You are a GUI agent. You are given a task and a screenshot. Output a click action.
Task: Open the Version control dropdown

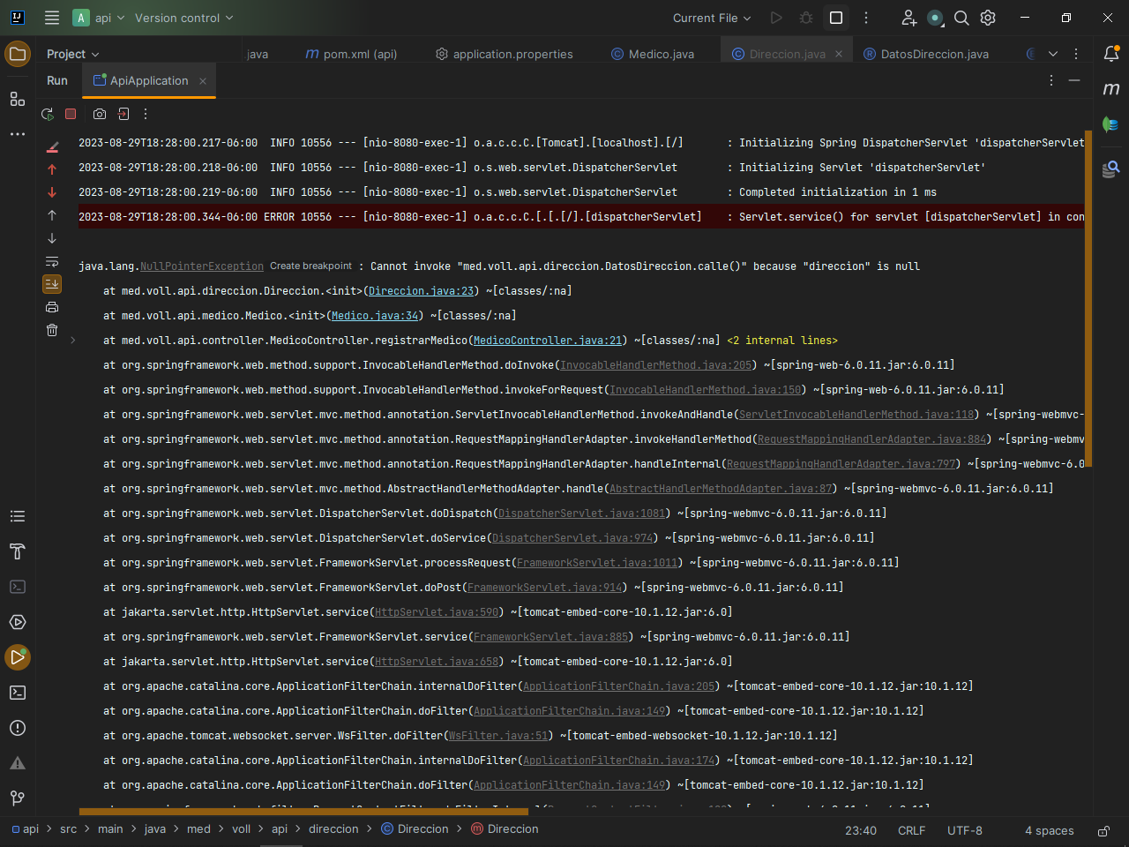(x=183, y=18)
